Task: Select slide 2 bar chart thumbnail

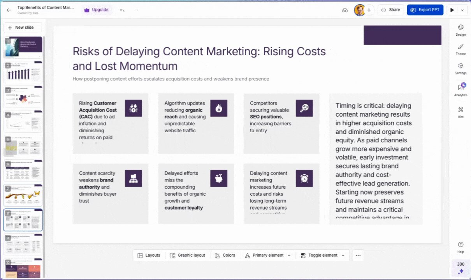Action: 23,72
